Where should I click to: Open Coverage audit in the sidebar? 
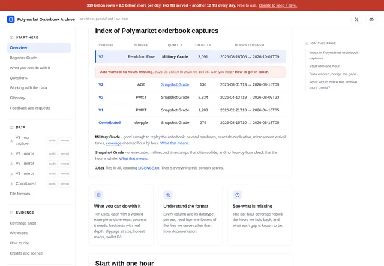(x=23, y=223)
